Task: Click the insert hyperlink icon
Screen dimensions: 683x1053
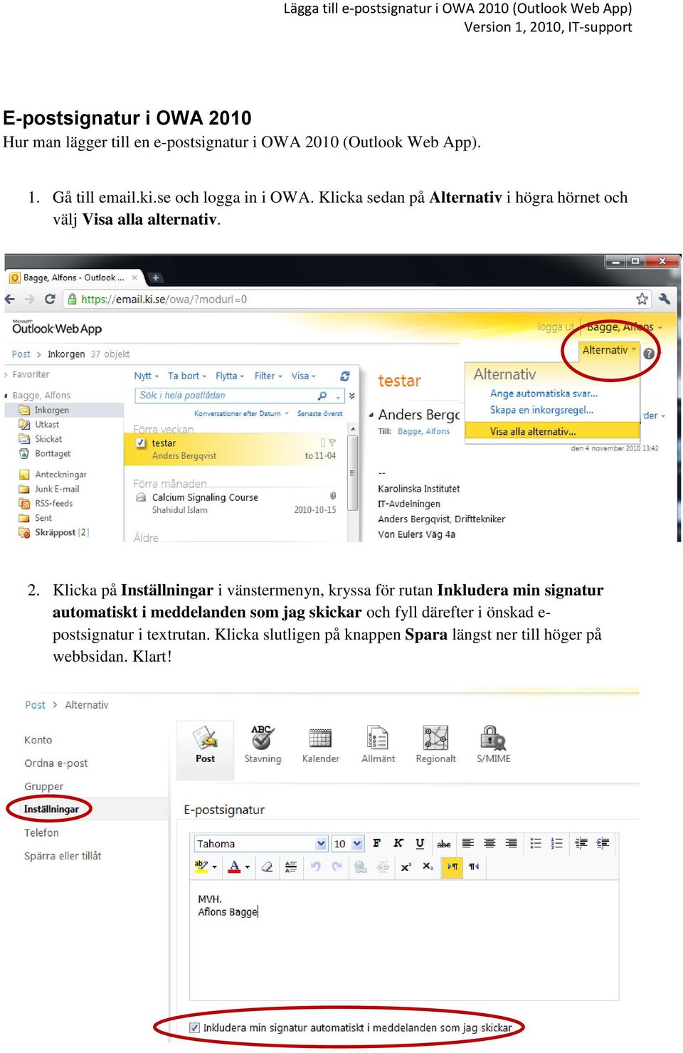Action: tap(361, 866)
